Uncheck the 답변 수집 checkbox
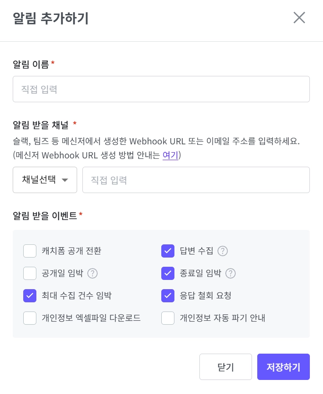The height and width of the screenshot is (394, 323). (168, 251)
